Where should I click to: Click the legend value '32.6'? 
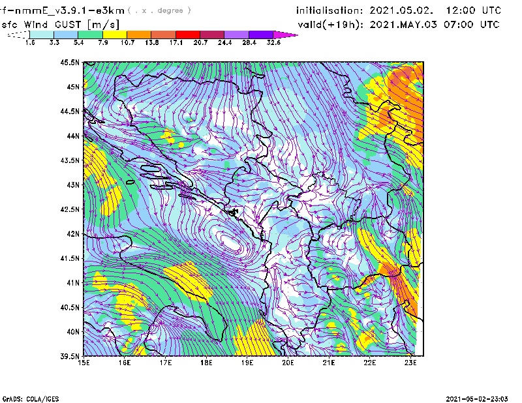273,42
